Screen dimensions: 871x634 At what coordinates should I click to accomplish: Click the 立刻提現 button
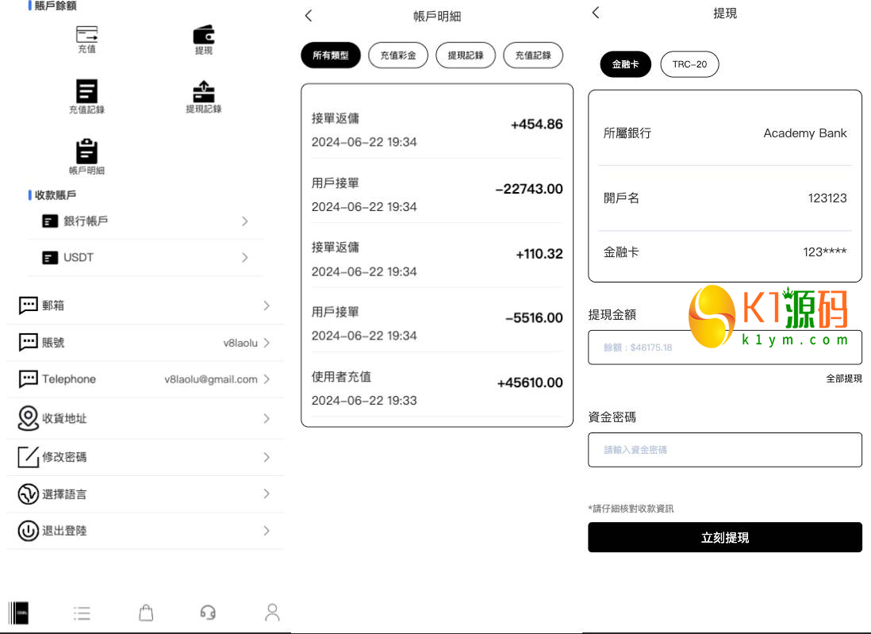(x=725, y=537)
